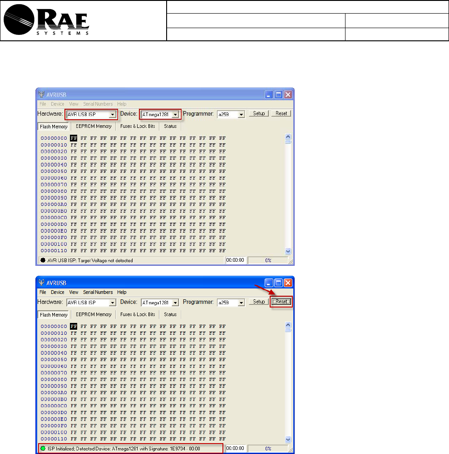The image size is (449, 454).
Task: Open Status tab in upper window
Action: click(170, 126)
